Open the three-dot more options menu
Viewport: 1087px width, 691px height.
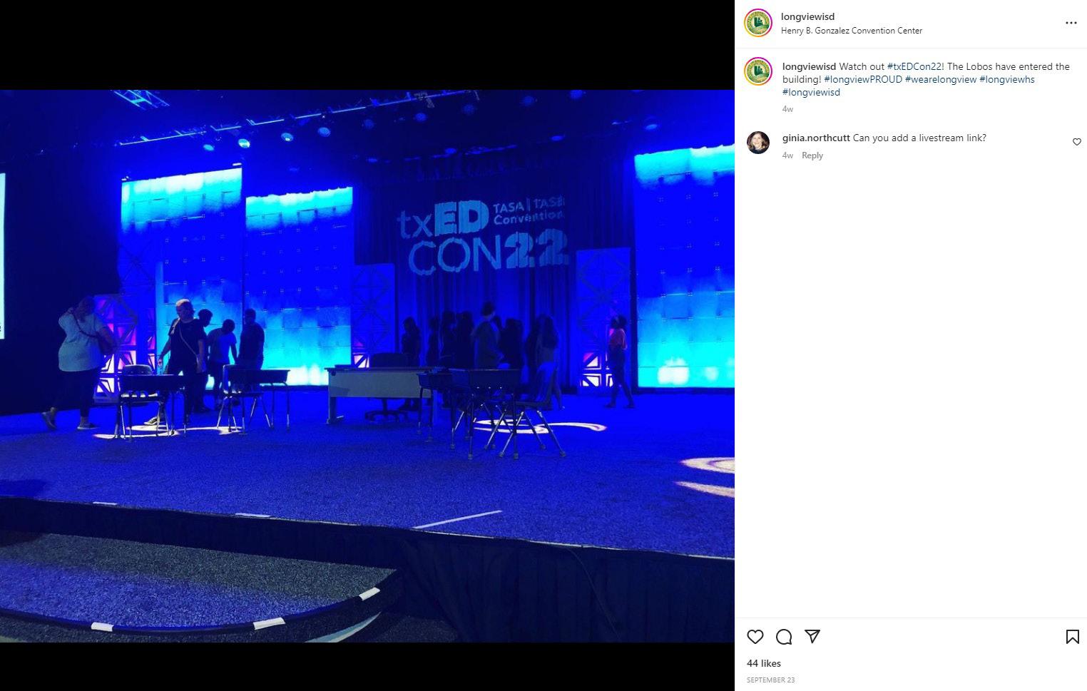click(x=1071, y=23)
